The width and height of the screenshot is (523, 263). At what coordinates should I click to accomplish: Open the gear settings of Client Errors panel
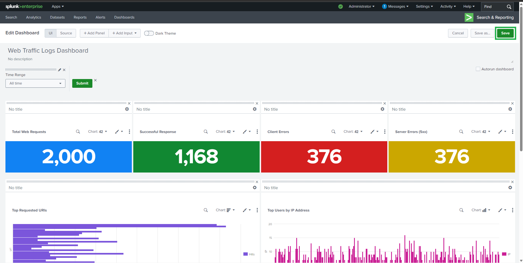382,109
